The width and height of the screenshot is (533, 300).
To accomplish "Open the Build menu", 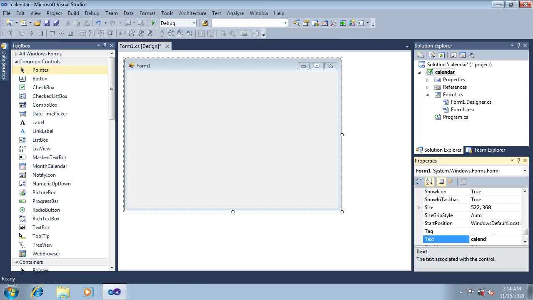I will click(73, 13).
